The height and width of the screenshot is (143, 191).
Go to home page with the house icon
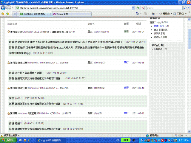point(137,13)
